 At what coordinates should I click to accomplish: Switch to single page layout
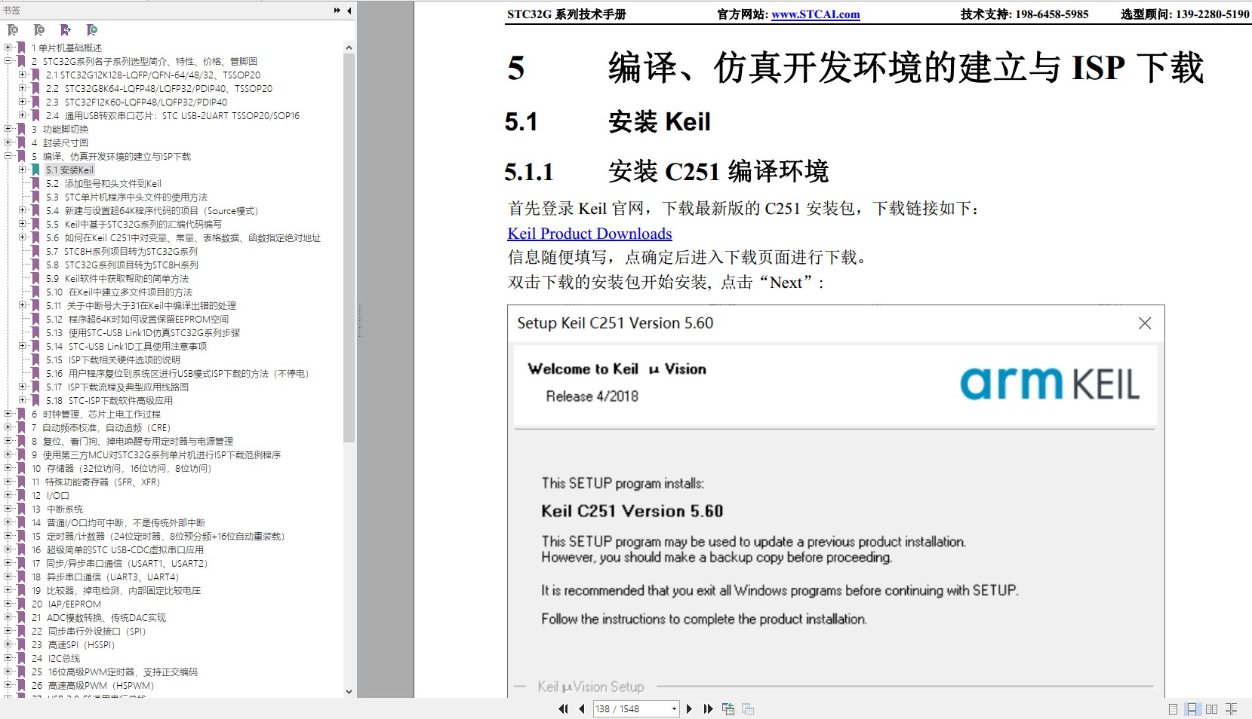click(x=1173, y=708)
